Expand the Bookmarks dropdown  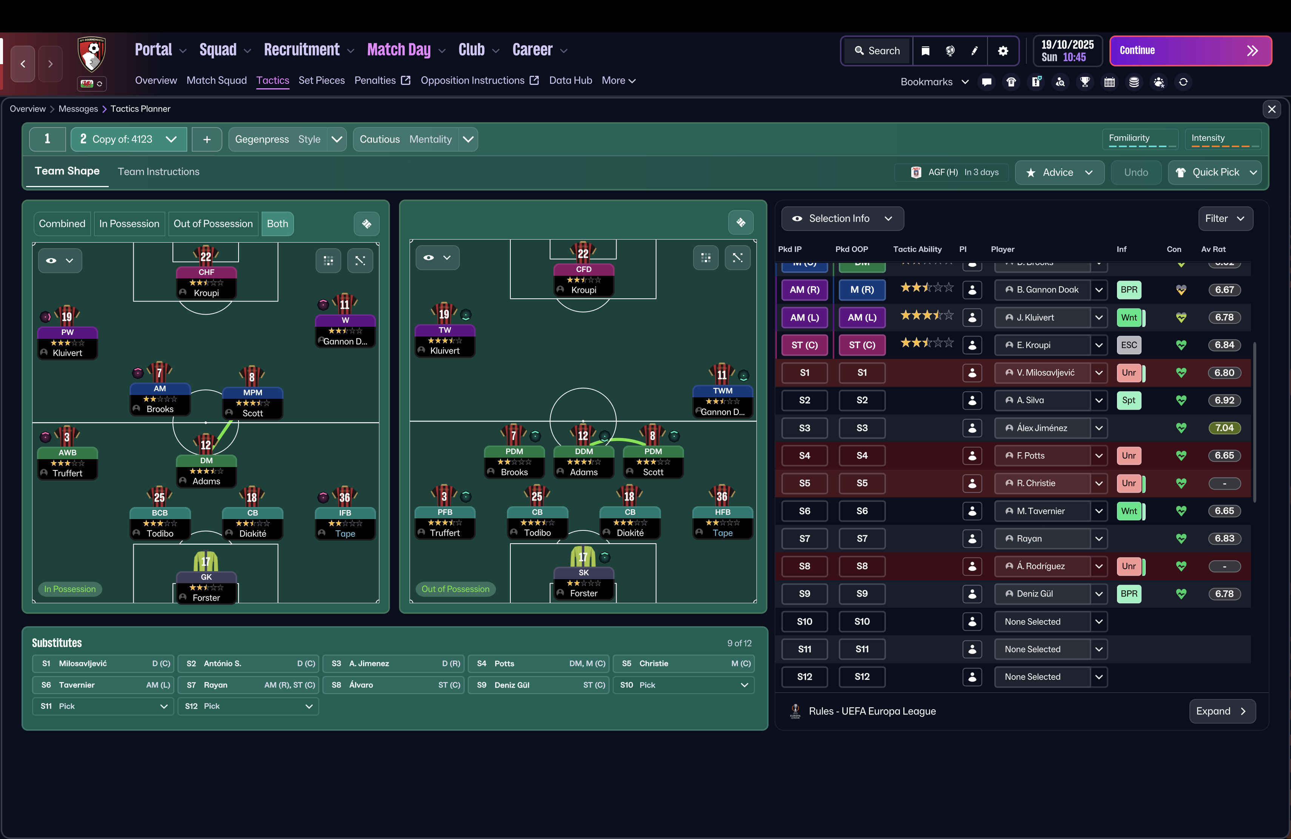[x=934, y=82]
